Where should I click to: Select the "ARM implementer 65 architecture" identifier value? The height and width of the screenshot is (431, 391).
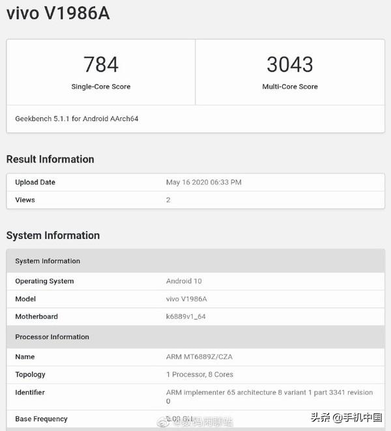point(269,396)
